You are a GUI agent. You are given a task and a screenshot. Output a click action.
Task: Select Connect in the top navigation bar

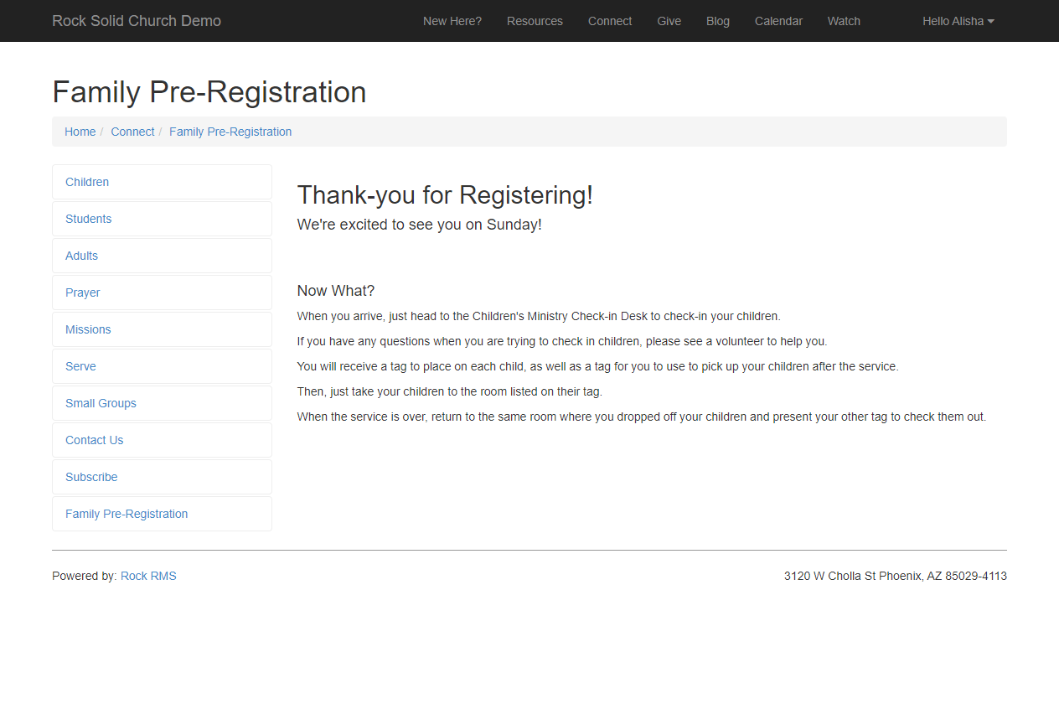click(x=610, y=21)
